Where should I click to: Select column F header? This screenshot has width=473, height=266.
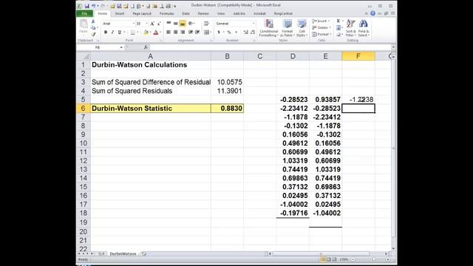(358, 56)
